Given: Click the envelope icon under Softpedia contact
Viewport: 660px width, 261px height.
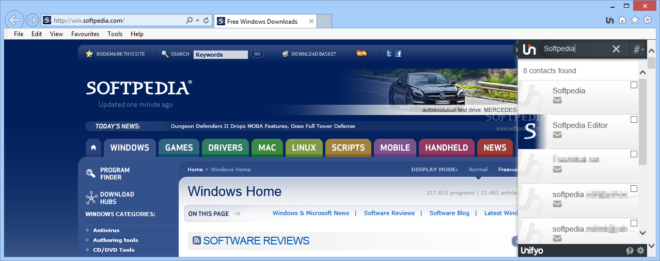Looking at the screenshot, I should coord(557,100).
